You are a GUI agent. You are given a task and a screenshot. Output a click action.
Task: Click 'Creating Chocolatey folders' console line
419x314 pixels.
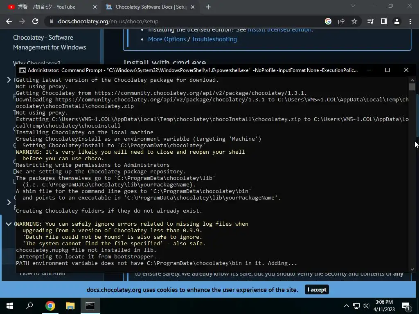(x=109, y=211)
